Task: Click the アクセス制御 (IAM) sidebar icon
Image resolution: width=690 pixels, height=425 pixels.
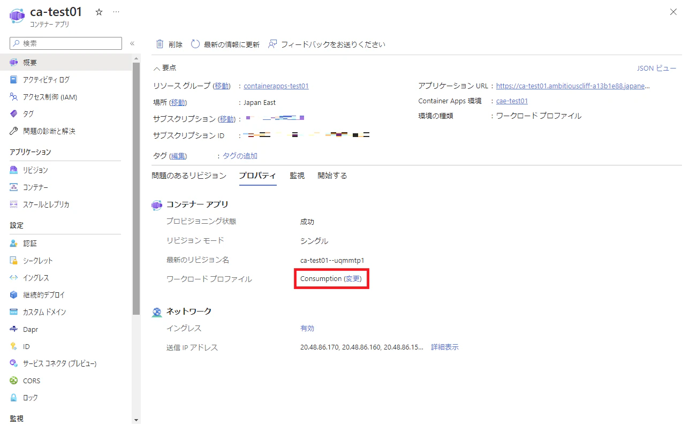Action: pyautogui.click(x=14, y=97)
